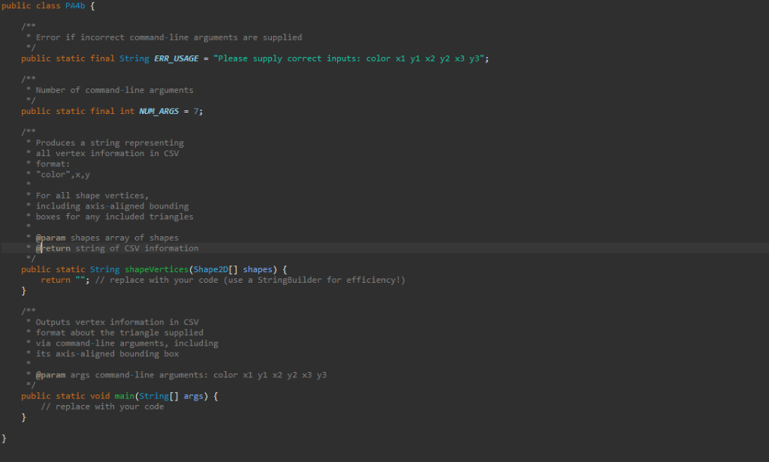The width and height of the screenshot is (769, 462).
Task: Click the comment "boxes for any included triangles"
Action: click(x=114, y=217)
